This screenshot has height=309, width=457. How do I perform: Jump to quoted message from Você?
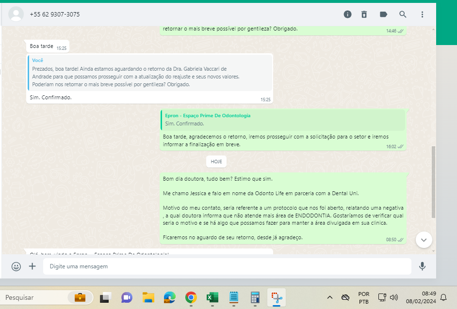pos(150,73)
